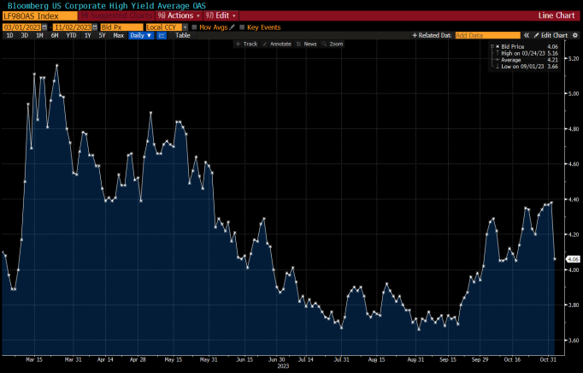Open the Edit menu
Screen dimensions: 583x373
(222, 15)
